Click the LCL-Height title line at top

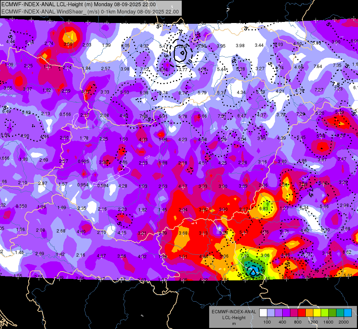tap(79, 4)
